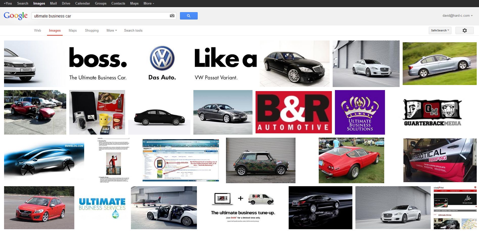Screen dimensions: 479x231
Task: Open the SafeSearch dropdown
Action: (x=440, y=30)
